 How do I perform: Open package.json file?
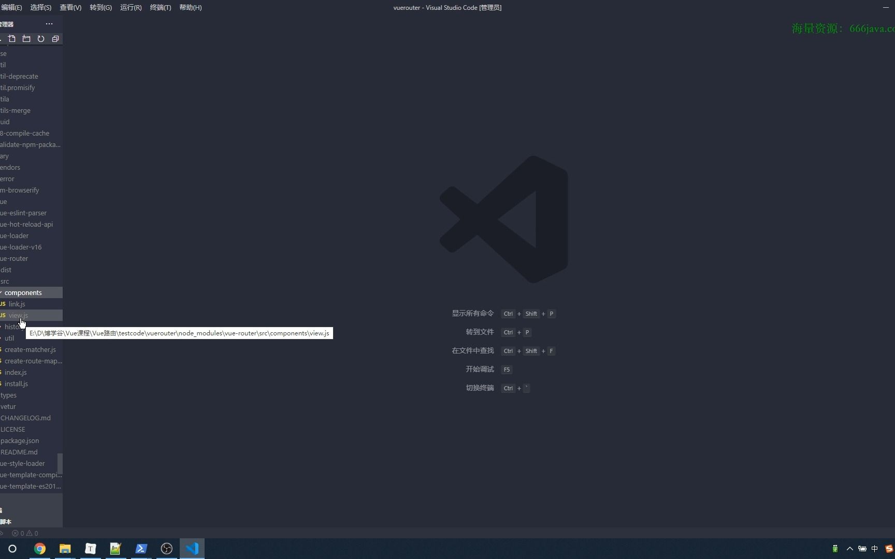pyautogui.click(x=31, y=440)
